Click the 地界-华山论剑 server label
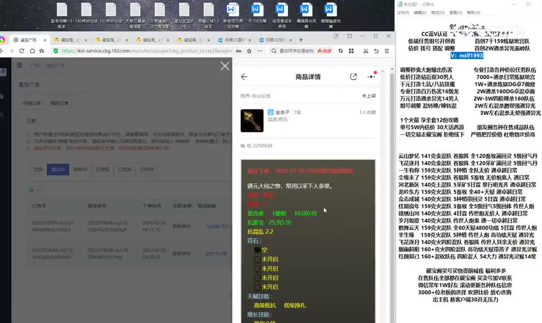The image size is (542, 323). coord(255,96)
